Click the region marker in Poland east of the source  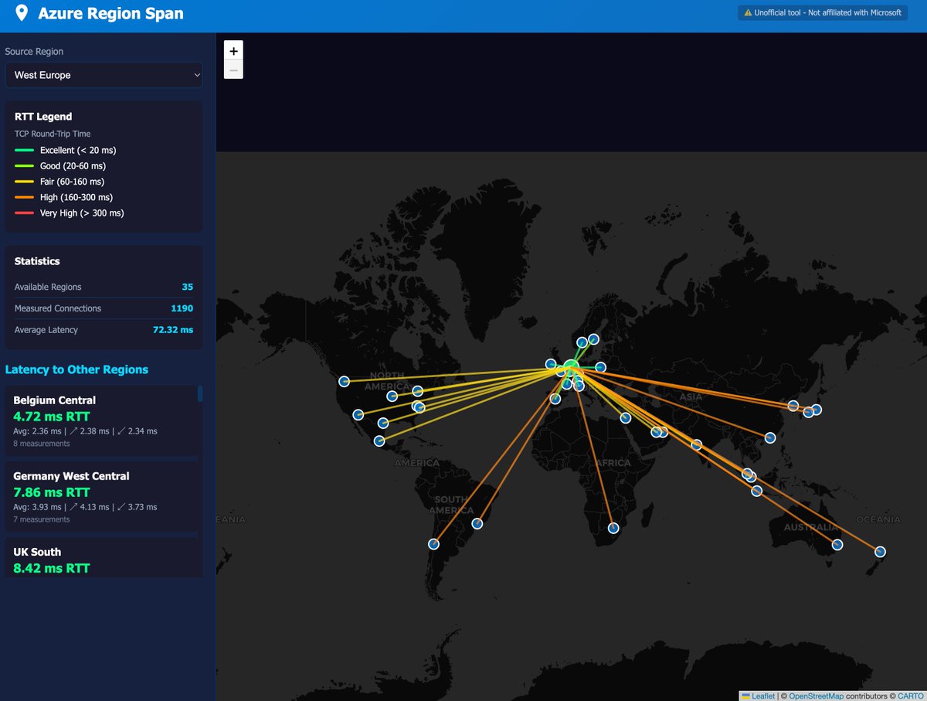pyautogui.click(x=600, y=367)
